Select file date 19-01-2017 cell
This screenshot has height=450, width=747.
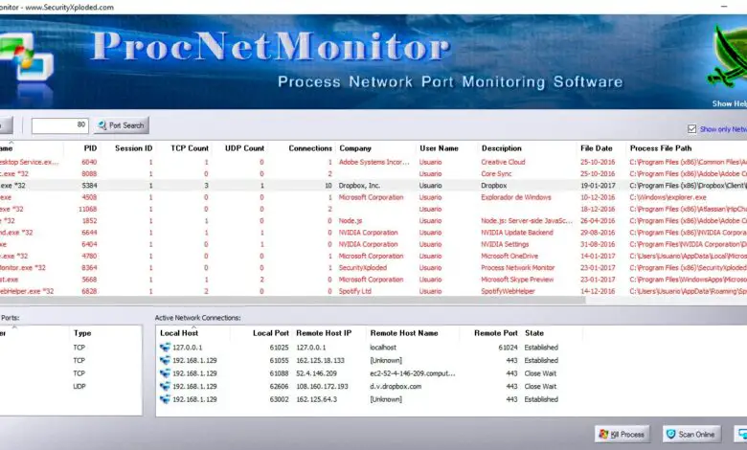click(598, 186)
